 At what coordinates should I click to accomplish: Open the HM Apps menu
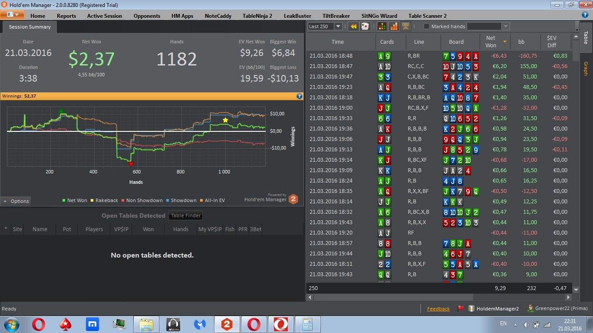click(x=182, y=16)
